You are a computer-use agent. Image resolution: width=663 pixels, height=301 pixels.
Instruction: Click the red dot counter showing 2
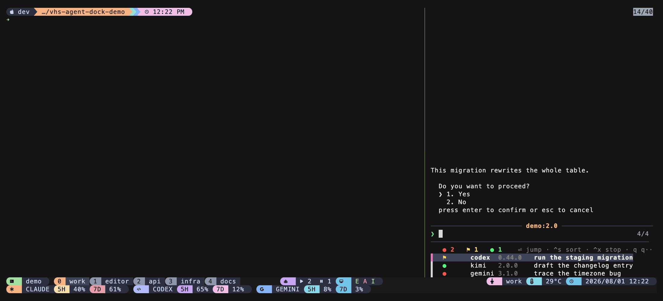tap(448, 250)
